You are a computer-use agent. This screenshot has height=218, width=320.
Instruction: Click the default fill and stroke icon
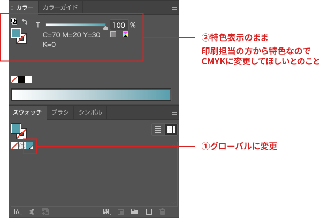tap(14, 21)
